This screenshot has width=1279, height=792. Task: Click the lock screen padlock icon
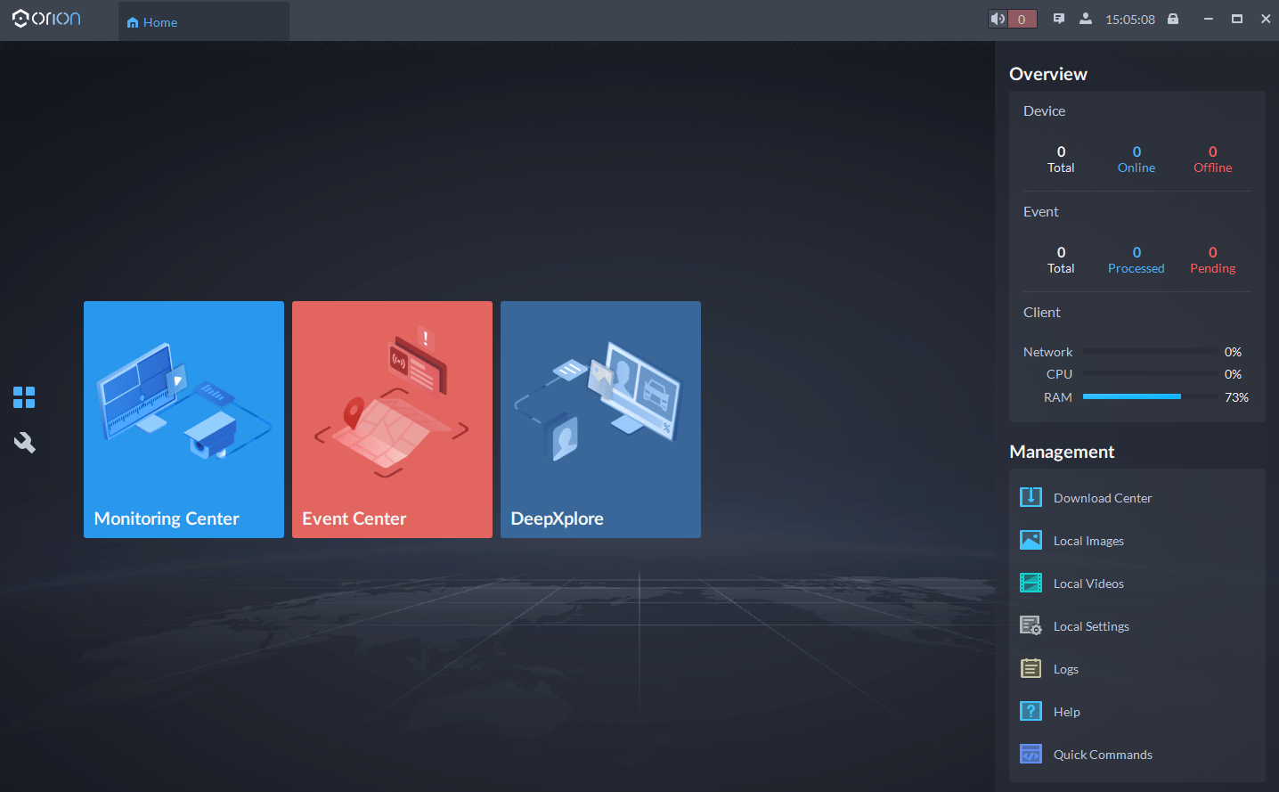(1173, 19)
